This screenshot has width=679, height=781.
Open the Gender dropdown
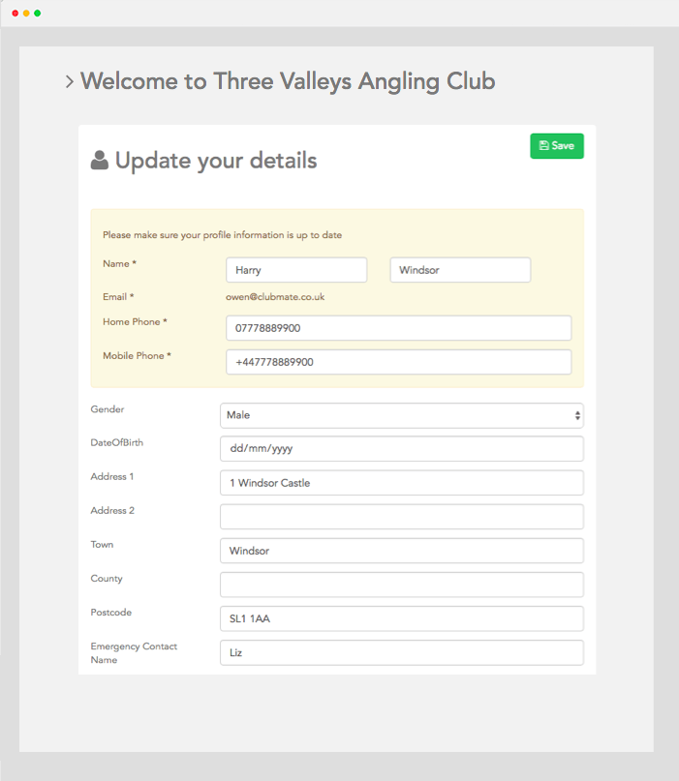click(401, 415)
